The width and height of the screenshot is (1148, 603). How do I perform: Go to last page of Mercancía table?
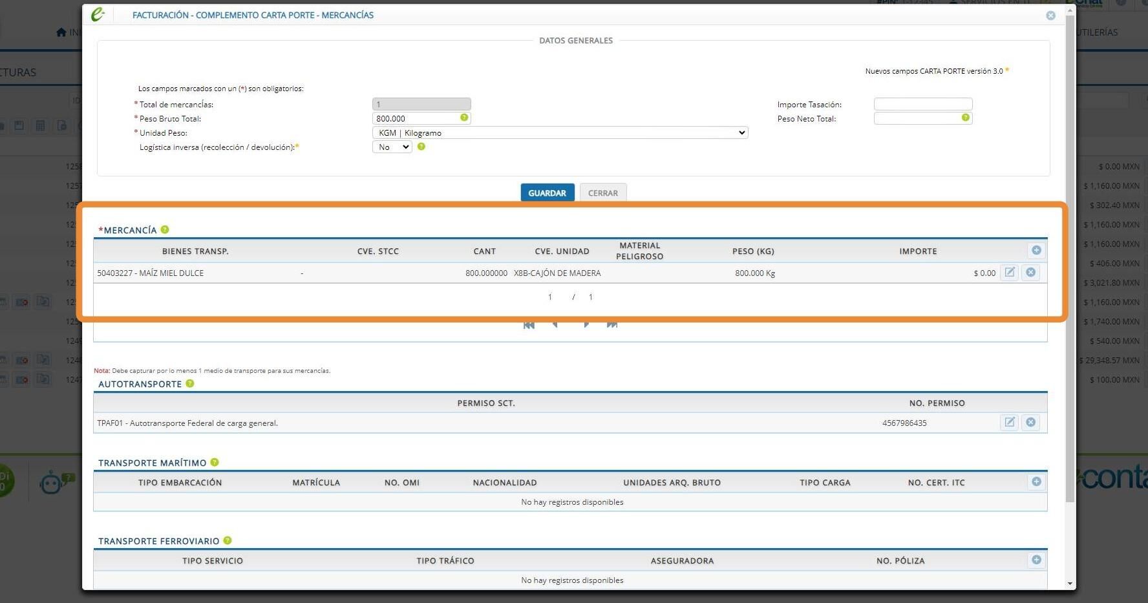[x=612, y=324]
